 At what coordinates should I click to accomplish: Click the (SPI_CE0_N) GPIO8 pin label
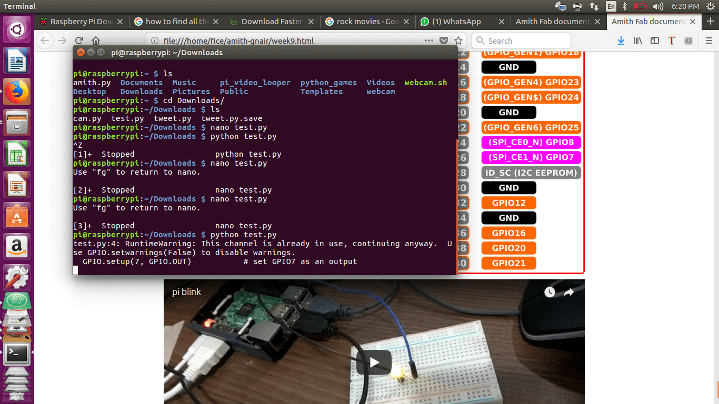pyautogui.click(x=531, y=142)
